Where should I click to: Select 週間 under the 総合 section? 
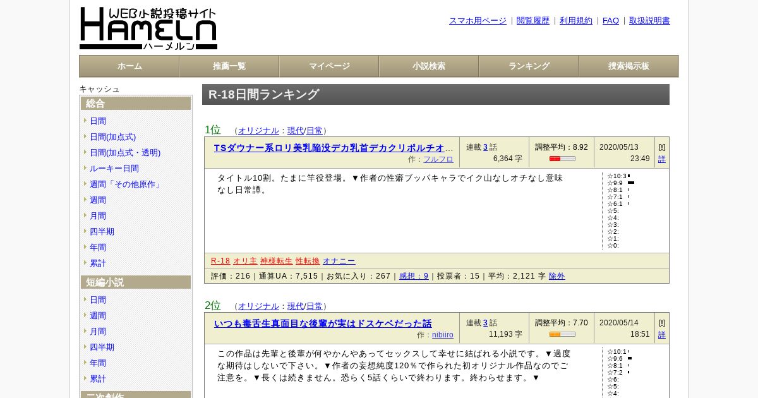point(98,200)
